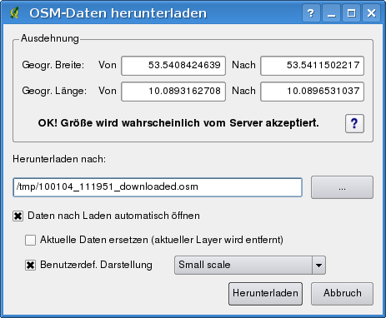386x318 pixels.
Task: Click the 'Ausdehnung' group title
Action: coord(50,38)
